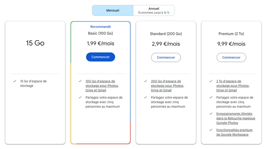Screen dimensions: 267x149
Task: Start the Basic 100 Go plan
Action: click(101, 57)
